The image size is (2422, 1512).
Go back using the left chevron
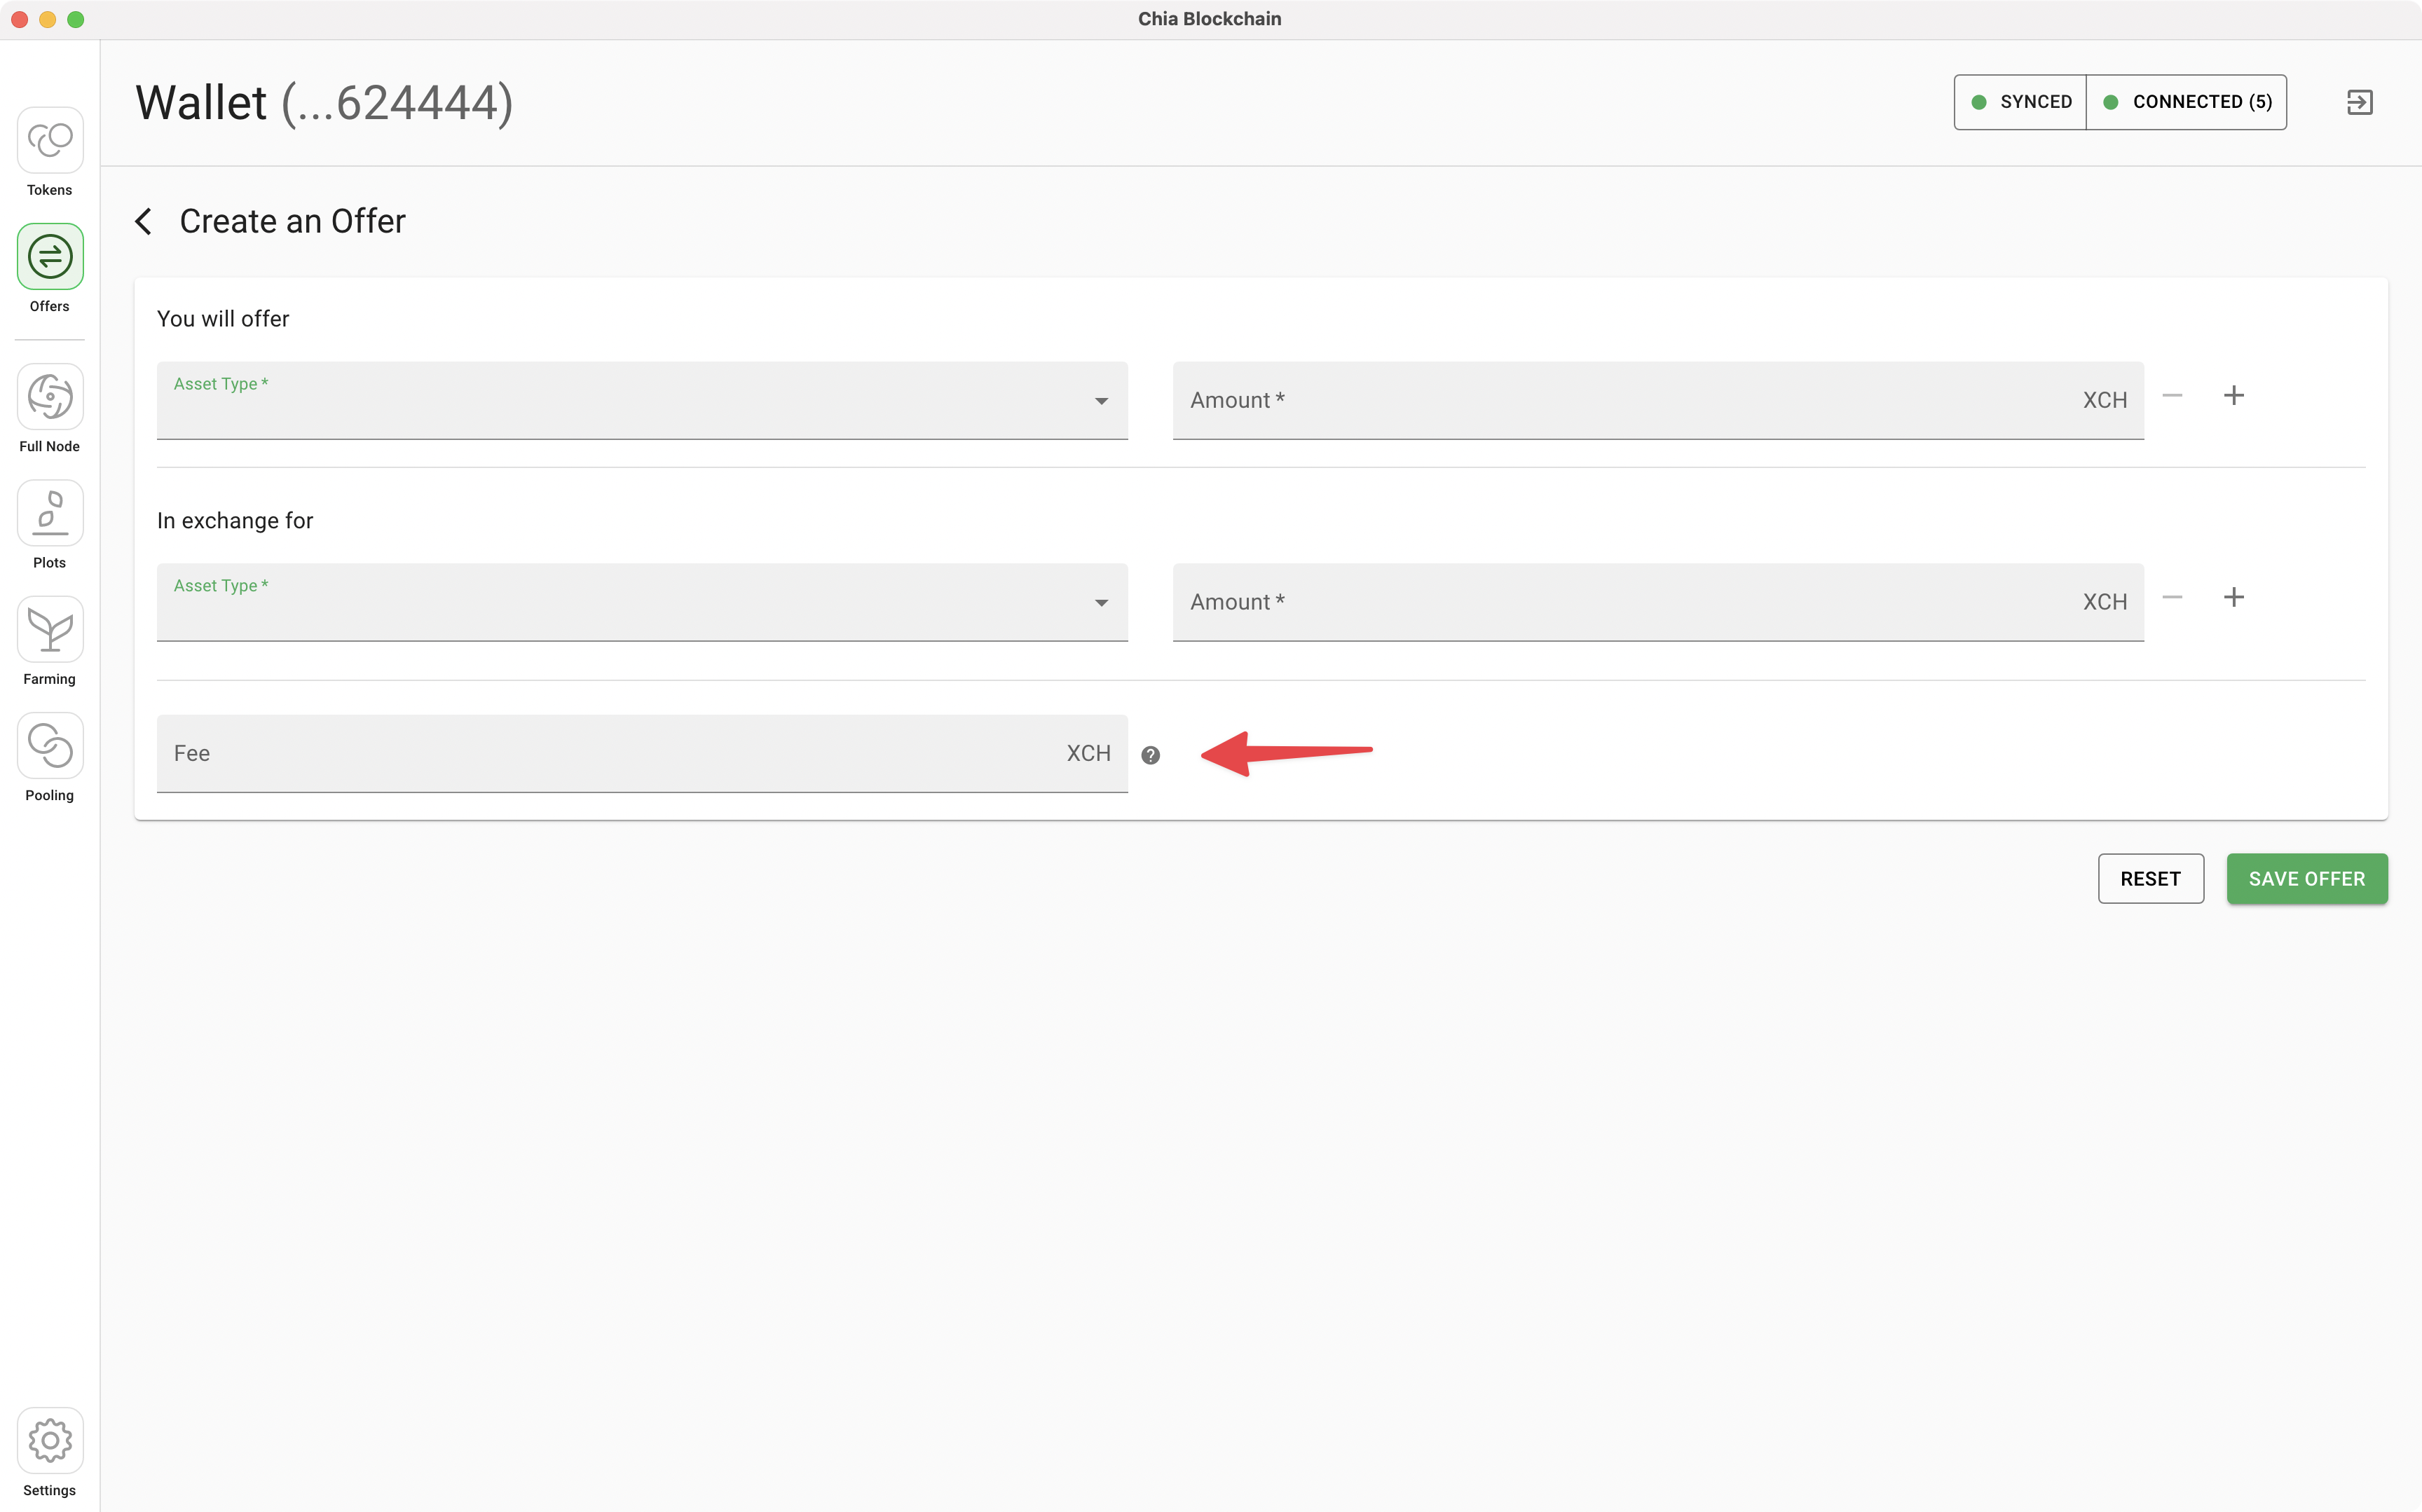click(x=144, y=222)
